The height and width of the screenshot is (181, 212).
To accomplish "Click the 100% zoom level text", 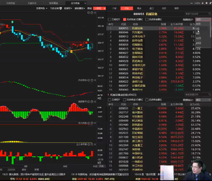I will point(197,3).
